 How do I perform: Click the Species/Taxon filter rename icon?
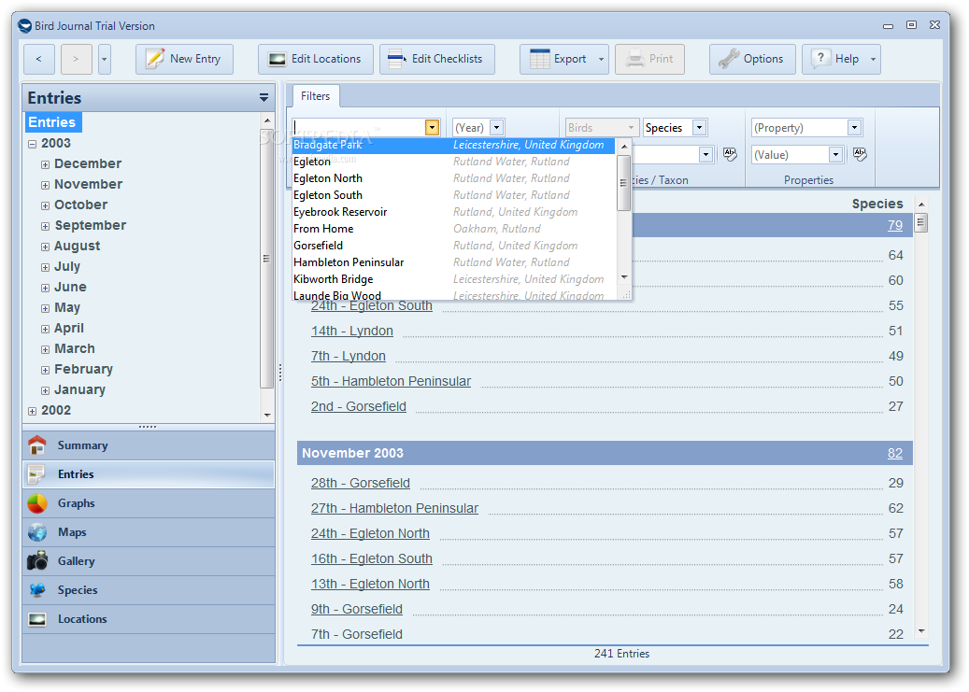pyautogui.click(x=730, y=154)
